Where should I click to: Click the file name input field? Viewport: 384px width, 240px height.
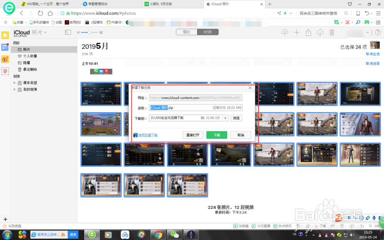(x=196, y=108)
